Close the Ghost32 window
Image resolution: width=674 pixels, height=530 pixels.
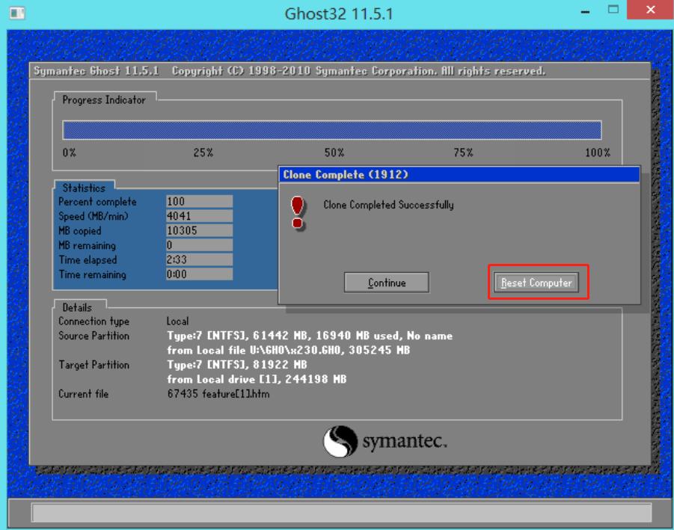[649, 12]
